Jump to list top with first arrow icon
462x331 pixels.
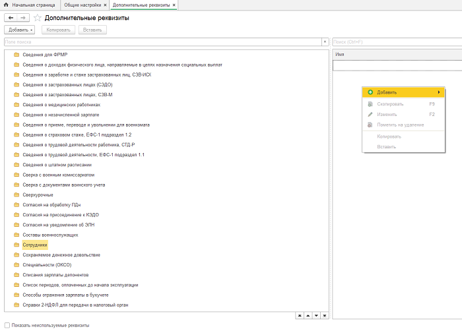[x=300, y=316]
